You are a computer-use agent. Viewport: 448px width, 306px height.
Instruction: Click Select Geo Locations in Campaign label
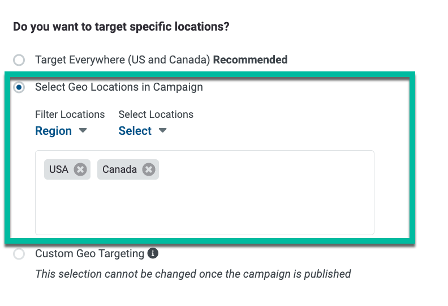pyautogui.click(x=119, y=87)
